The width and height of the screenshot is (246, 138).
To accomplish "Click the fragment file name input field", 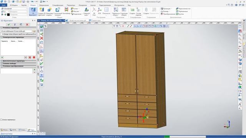I will point(16,31).
